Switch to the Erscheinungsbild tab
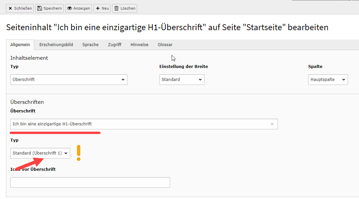This screenshot has width=359, height=199. (x=56, y=45)
